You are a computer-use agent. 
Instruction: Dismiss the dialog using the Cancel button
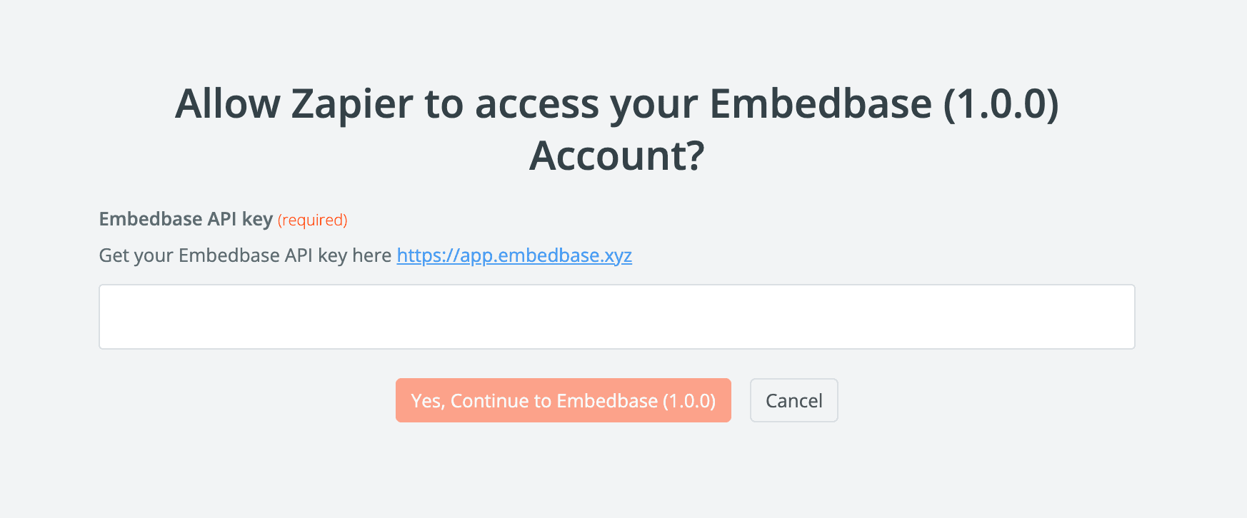(x=793, y=401)
